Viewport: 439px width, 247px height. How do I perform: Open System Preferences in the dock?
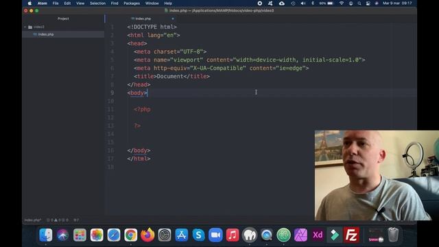165,235
